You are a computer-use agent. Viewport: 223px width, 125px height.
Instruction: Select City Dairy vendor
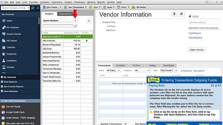click(x=67, y=49)
